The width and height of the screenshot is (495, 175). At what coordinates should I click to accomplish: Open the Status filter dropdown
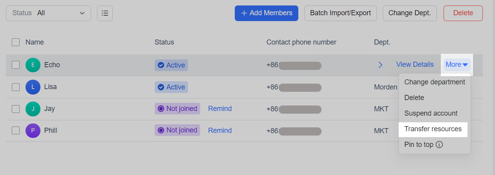pos(48,13)
